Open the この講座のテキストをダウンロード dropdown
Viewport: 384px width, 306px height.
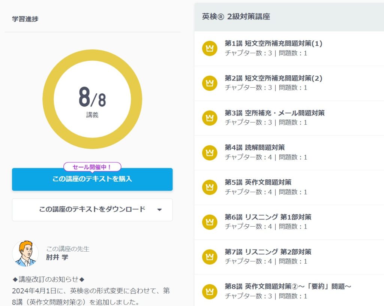(x=92, y=209)
